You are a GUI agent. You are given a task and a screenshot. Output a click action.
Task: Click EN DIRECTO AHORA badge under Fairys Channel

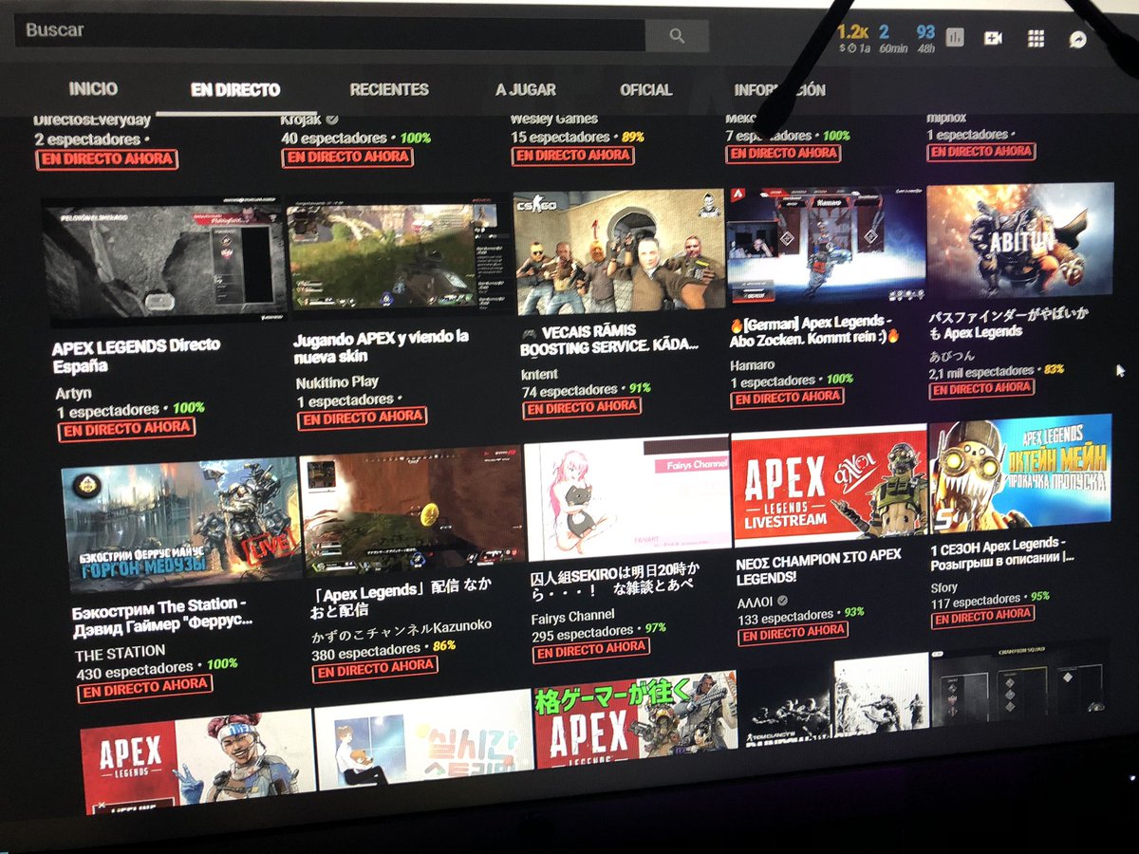tap(590, 651)
